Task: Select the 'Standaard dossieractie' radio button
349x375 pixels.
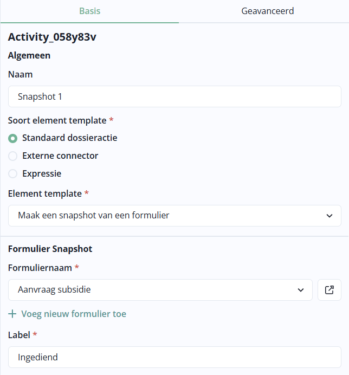Action: pyautogui.click(x=13, y=138)
